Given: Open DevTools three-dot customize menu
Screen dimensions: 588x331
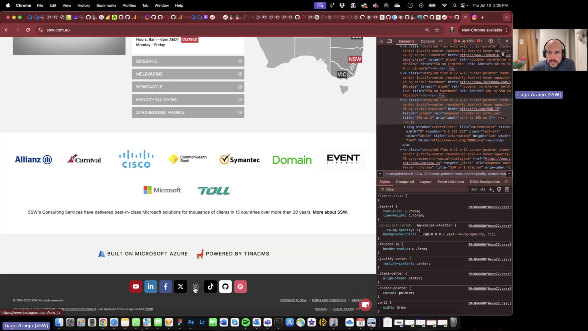Looking at the screenshot, I should pyautogui.click(x=499, y=41).
